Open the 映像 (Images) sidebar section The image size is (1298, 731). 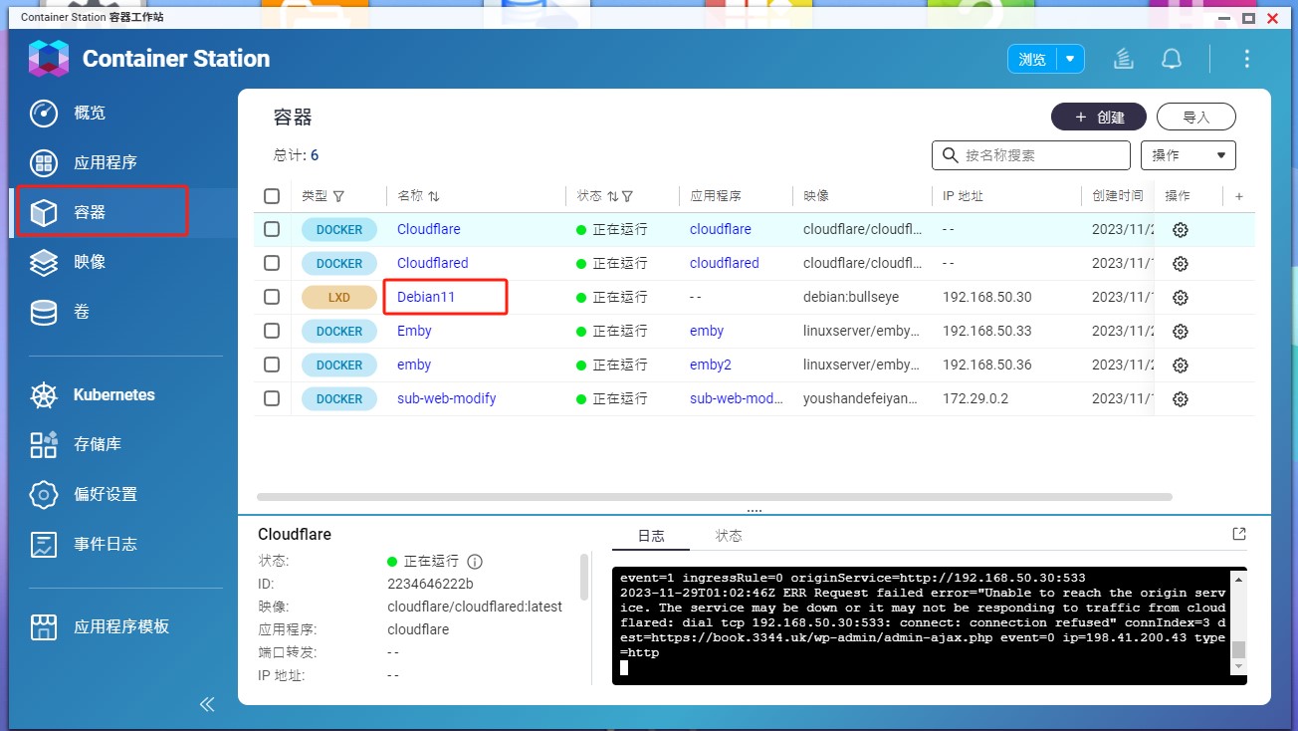[x=88, y=262]
